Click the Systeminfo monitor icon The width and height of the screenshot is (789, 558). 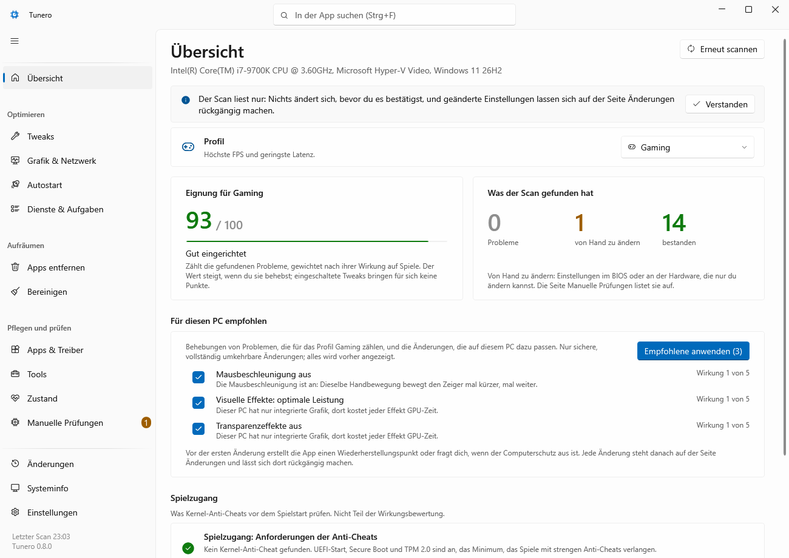(15, 488)
